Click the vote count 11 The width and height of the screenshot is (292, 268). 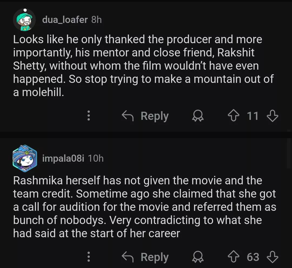pos(253,116)
